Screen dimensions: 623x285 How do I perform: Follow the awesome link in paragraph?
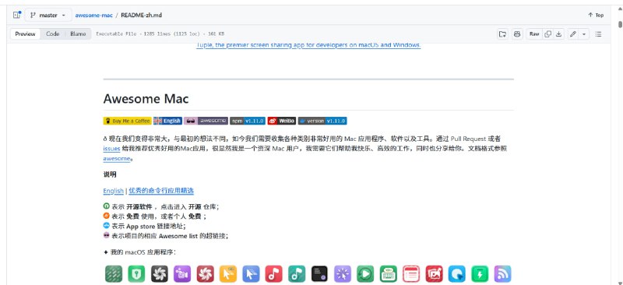tap(117, 159)
